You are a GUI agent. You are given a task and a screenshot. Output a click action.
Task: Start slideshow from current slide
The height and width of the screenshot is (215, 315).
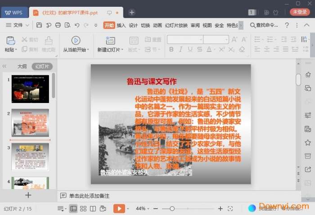76,40
